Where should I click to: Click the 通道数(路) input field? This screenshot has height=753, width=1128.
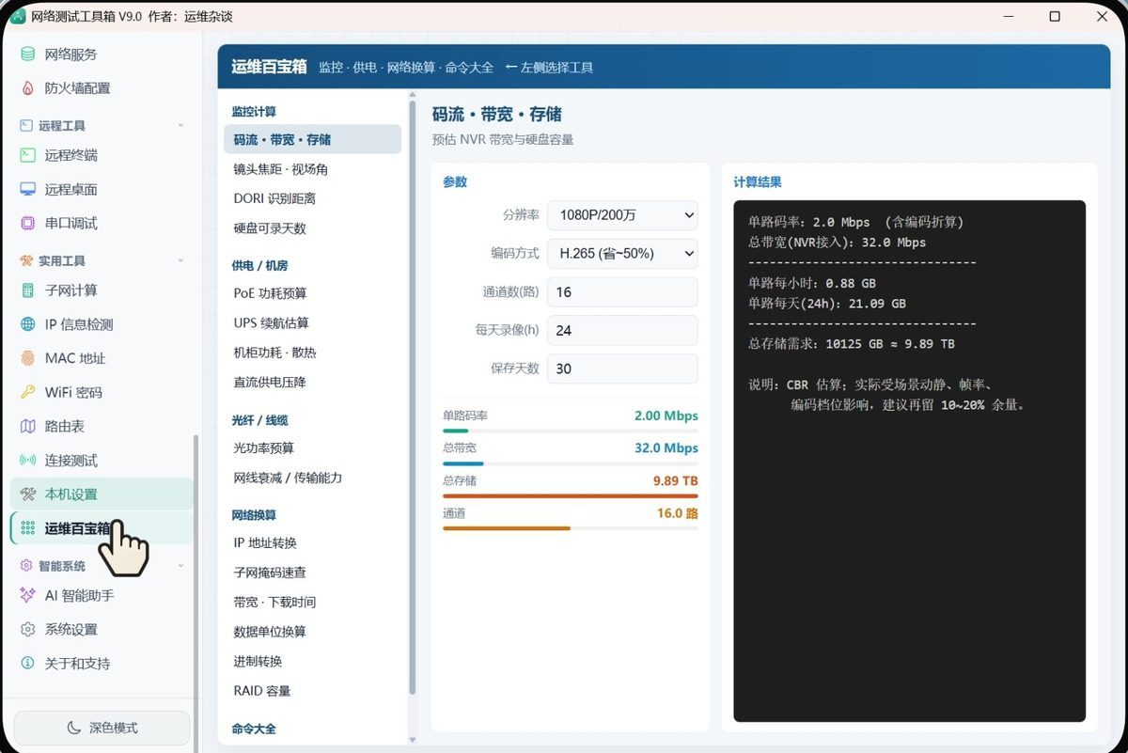622,291
